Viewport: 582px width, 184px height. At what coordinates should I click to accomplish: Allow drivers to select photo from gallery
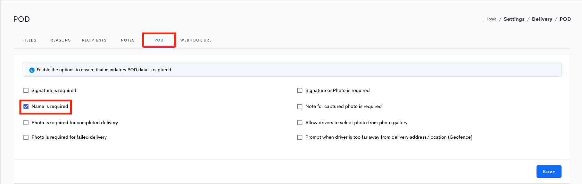click(x=300, y=123)
